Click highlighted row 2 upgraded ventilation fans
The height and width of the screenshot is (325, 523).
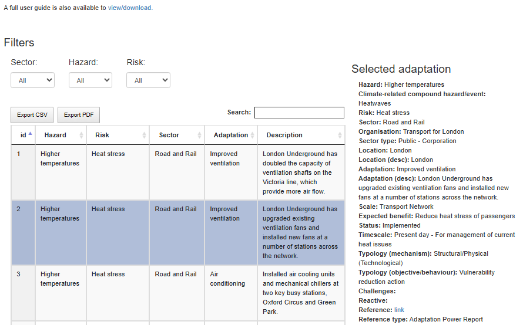(x=176, y=232)
